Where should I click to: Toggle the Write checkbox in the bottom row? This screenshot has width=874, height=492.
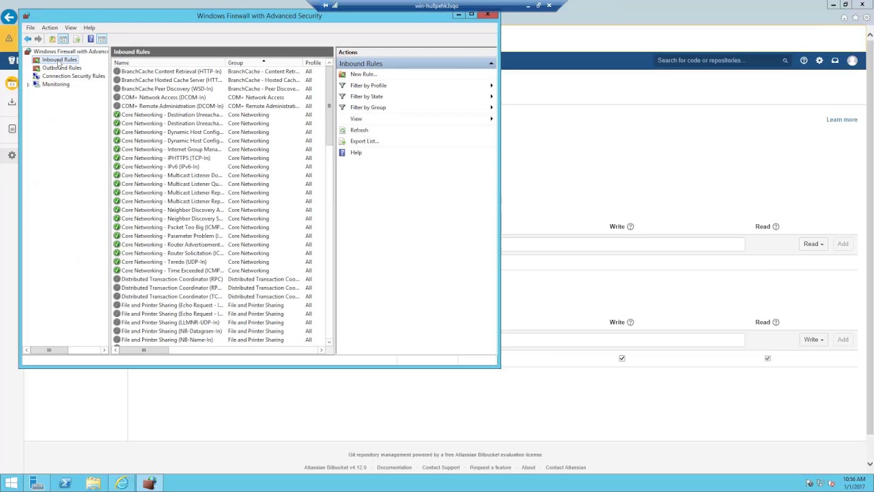click(622, 358)
